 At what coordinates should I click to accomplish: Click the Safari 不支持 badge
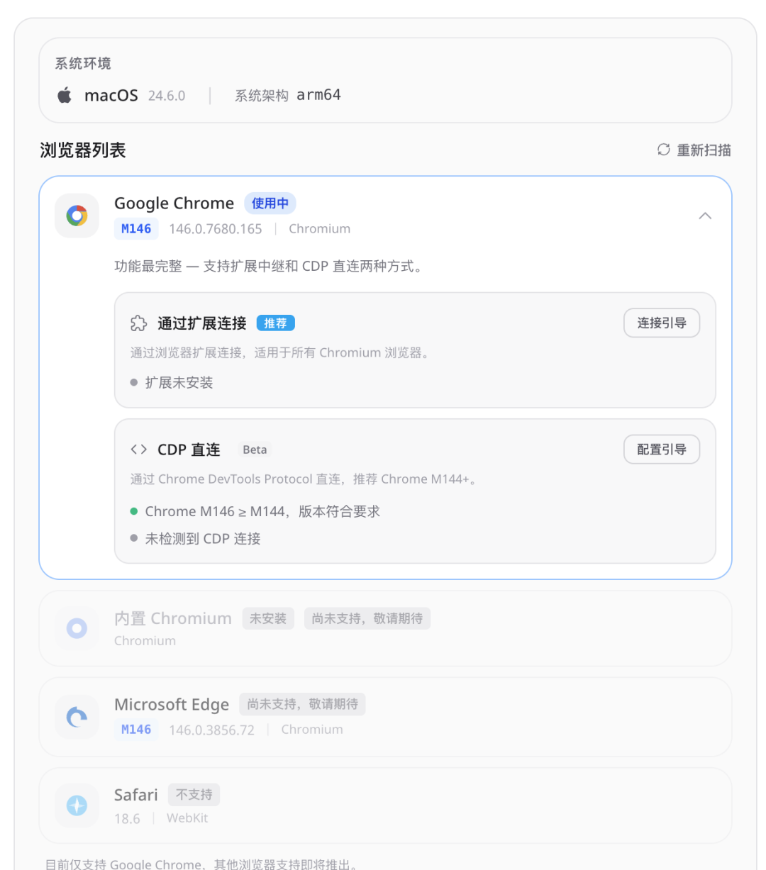pos(194,795)
